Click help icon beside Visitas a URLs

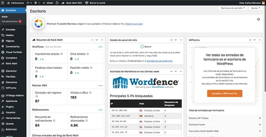[90, 92]
